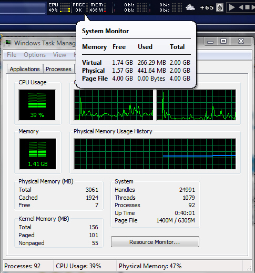Click the window resize grip in status bar
Viewport: 255px width, 273px height.
point(249,268)
